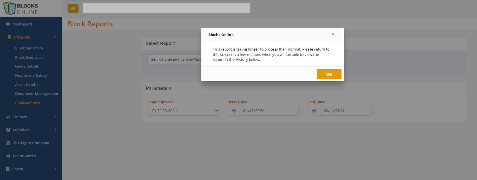Collapse The Block menu chevron
Screen dimensions: 477x180
(55, 37)
